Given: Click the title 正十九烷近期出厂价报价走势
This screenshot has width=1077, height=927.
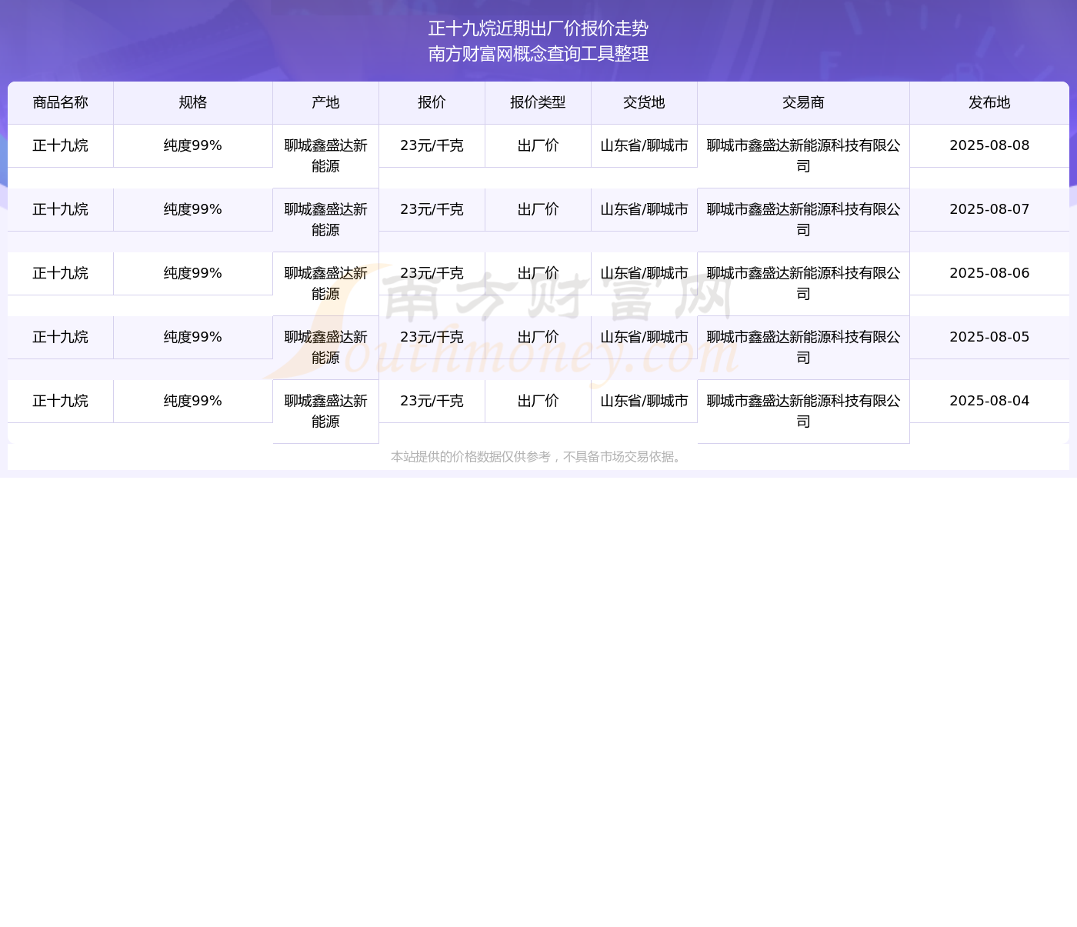Looking at the screenshot, I should [x=538, y=28].
